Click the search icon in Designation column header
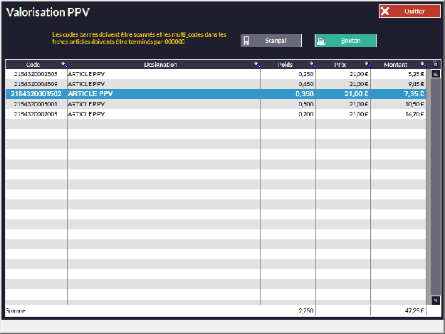The height and width of the screenshot is (334, 445). pyautogui.click(x=256, y=64)
